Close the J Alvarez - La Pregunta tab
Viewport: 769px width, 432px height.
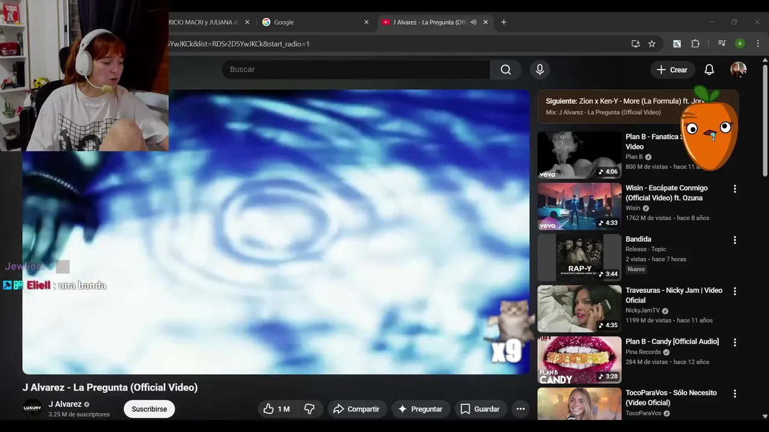tap(485, 22)
